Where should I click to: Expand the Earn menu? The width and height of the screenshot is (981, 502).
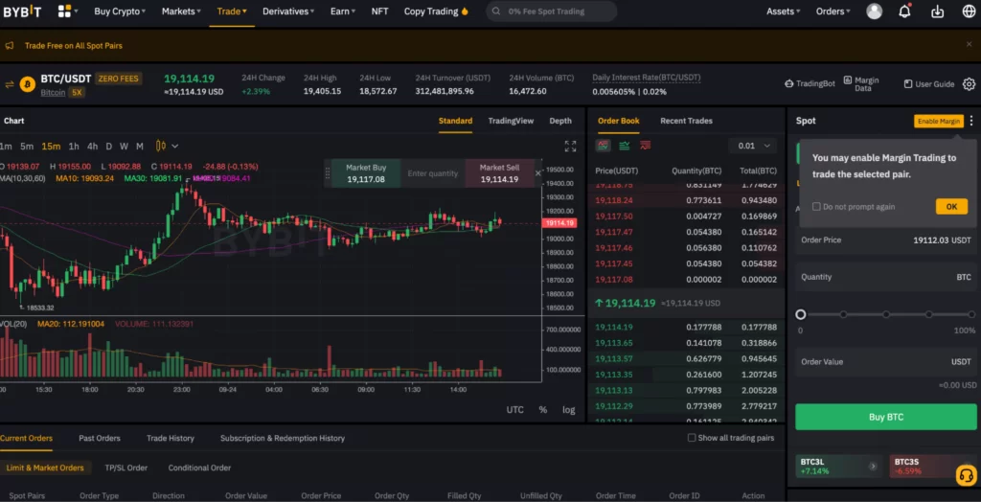pyautogui.click(x=343, y=11)
